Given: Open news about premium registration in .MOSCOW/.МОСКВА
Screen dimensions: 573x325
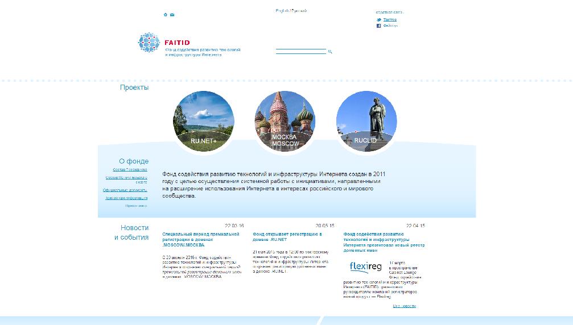Looking at the screenshot, I should pos(201,240).
